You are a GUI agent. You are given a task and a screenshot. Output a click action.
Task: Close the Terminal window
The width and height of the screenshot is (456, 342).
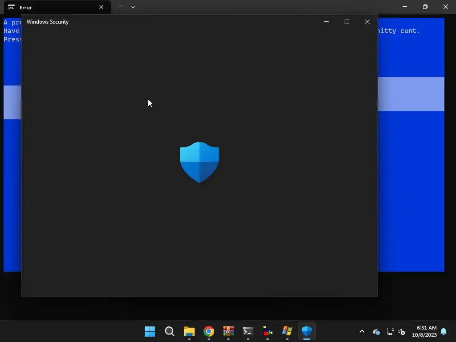tap(445, 7)
